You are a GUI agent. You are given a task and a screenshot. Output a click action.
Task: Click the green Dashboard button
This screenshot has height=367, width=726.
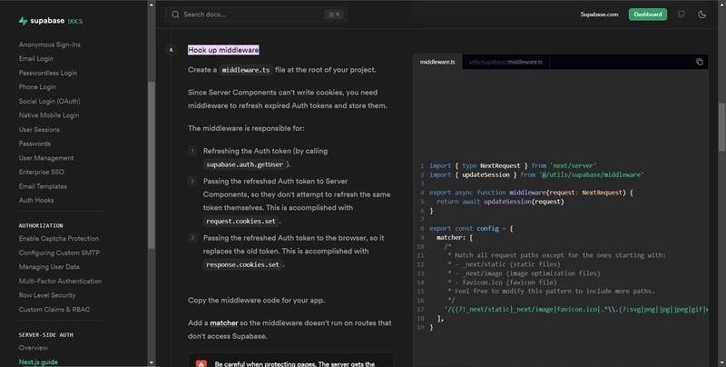click(647, 15)
